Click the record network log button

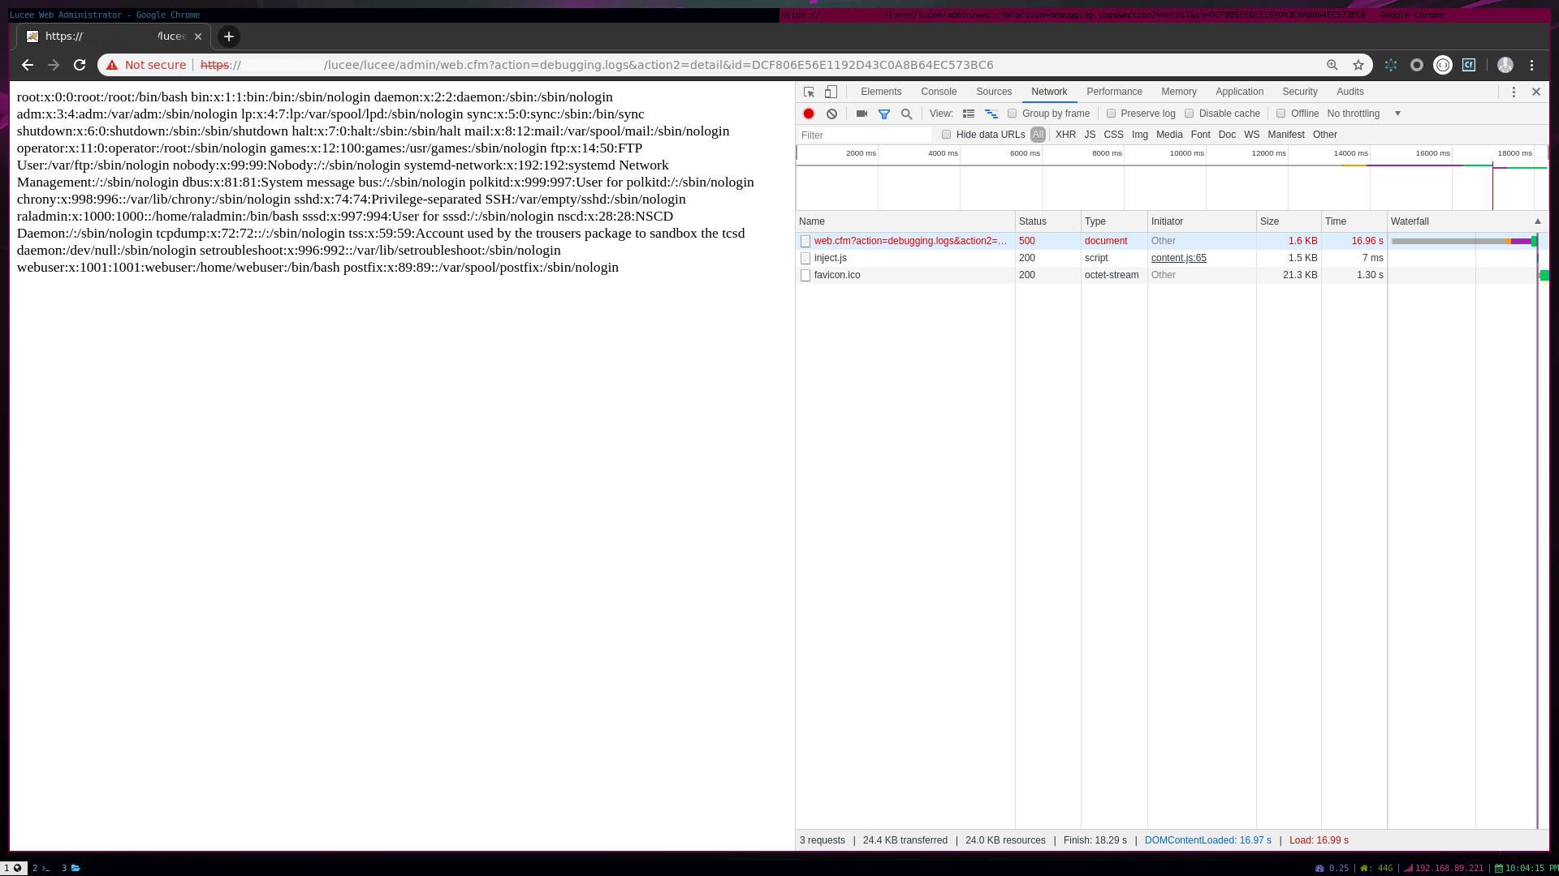coord(809,114)
